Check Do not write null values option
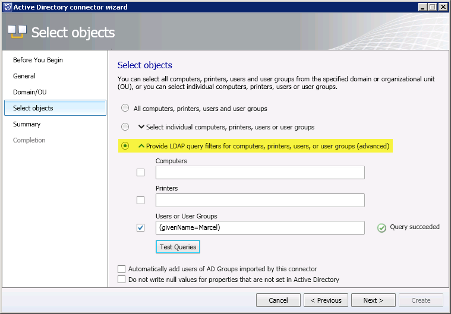This screenshot has height=314, width=451. click(122, 280)
